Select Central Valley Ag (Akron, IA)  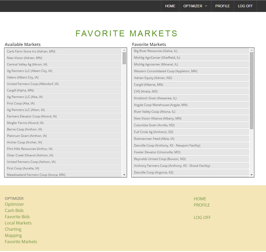tap(63, 64)
